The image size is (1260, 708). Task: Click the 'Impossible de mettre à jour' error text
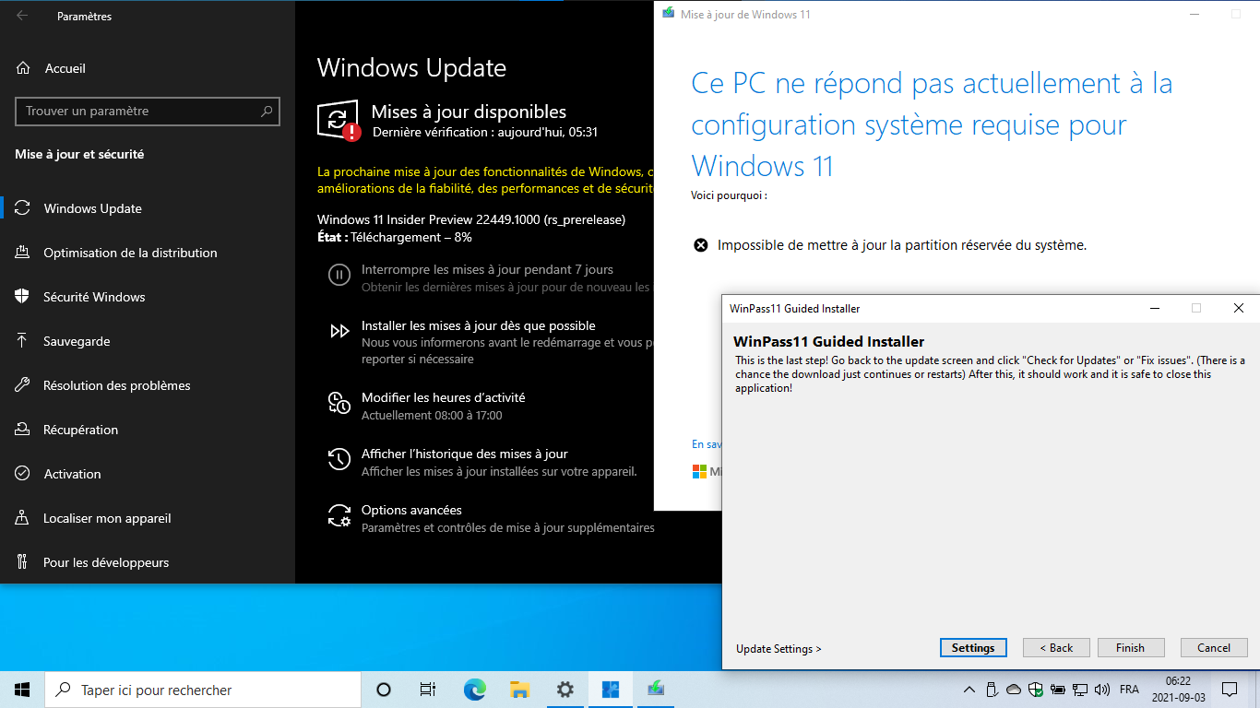pos(902,245)
